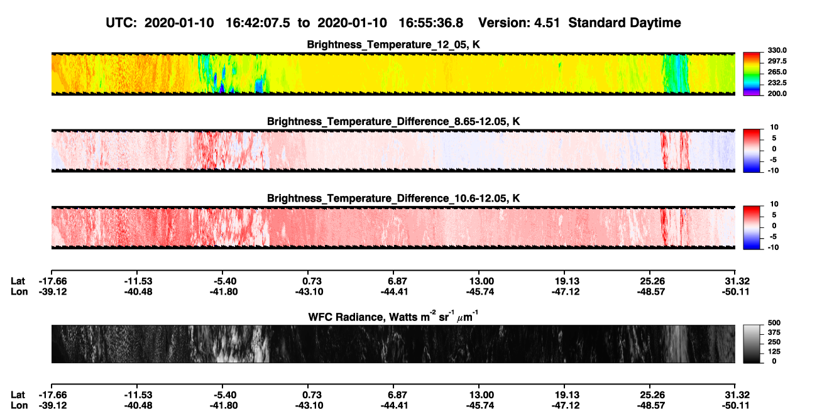The width and height of the screenshot is (817, 419).
Task: Click the grayscale colorbar of the WFC Radiance panel
Action: pos(752,343)
